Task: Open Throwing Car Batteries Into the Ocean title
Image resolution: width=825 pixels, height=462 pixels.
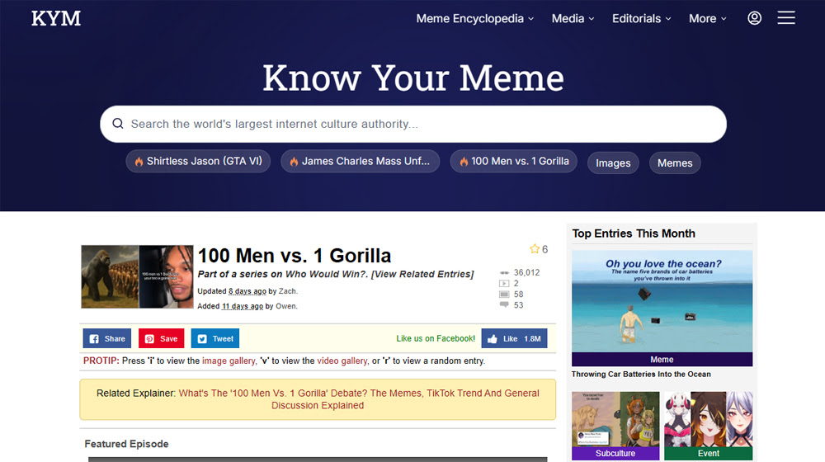Action: 641,374
